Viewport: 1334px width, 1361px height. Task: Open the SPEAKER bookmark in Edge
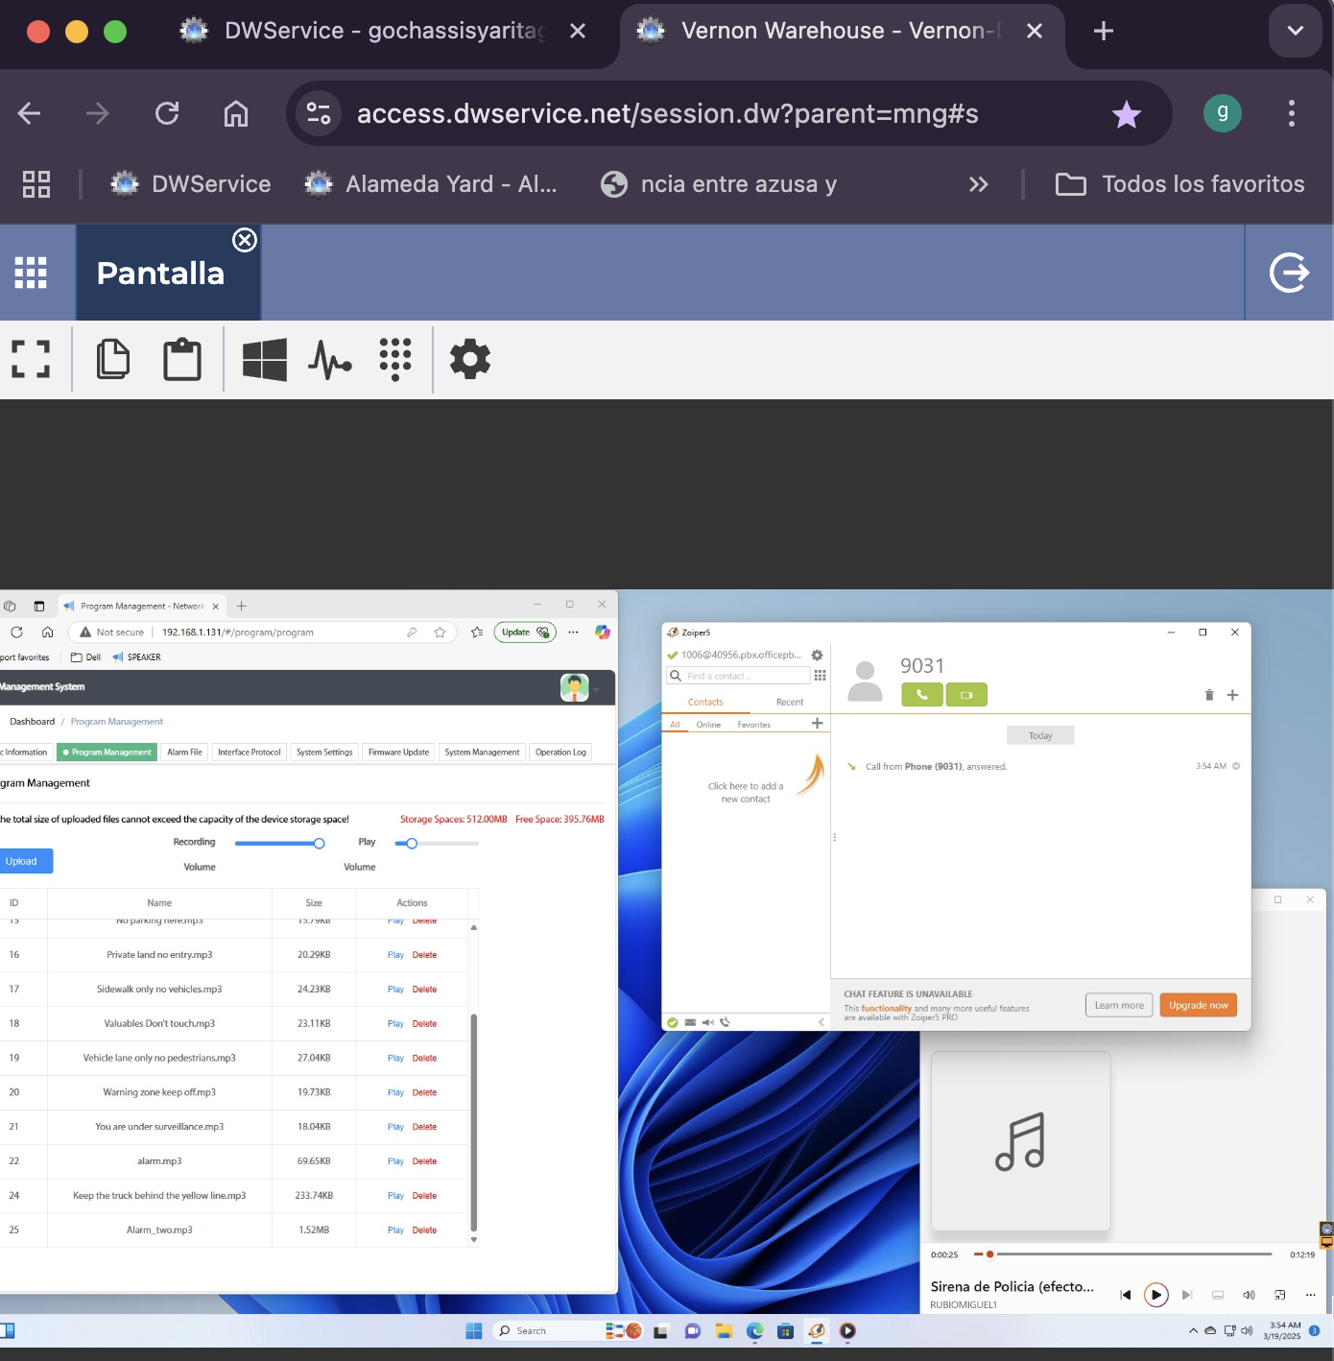(x=136, y=657)
